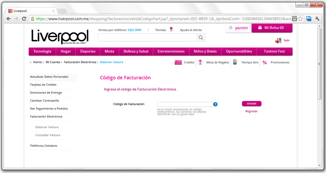
Task: Click the Promociones text
Action: (x=280, y=62)
